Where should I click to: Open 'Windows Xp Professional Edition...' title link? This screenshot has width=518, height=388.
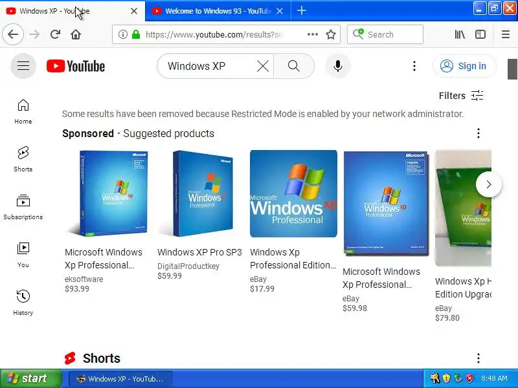pyautogui.click(x=293, y=259)
